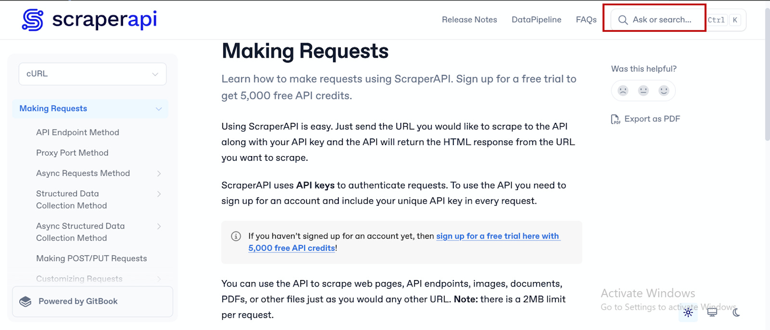Click the ScraperAPI logo
770x330 pixels.
90,20
